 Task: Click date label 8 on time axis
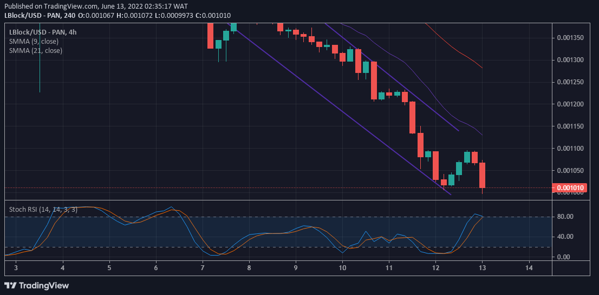click(249, 267)
